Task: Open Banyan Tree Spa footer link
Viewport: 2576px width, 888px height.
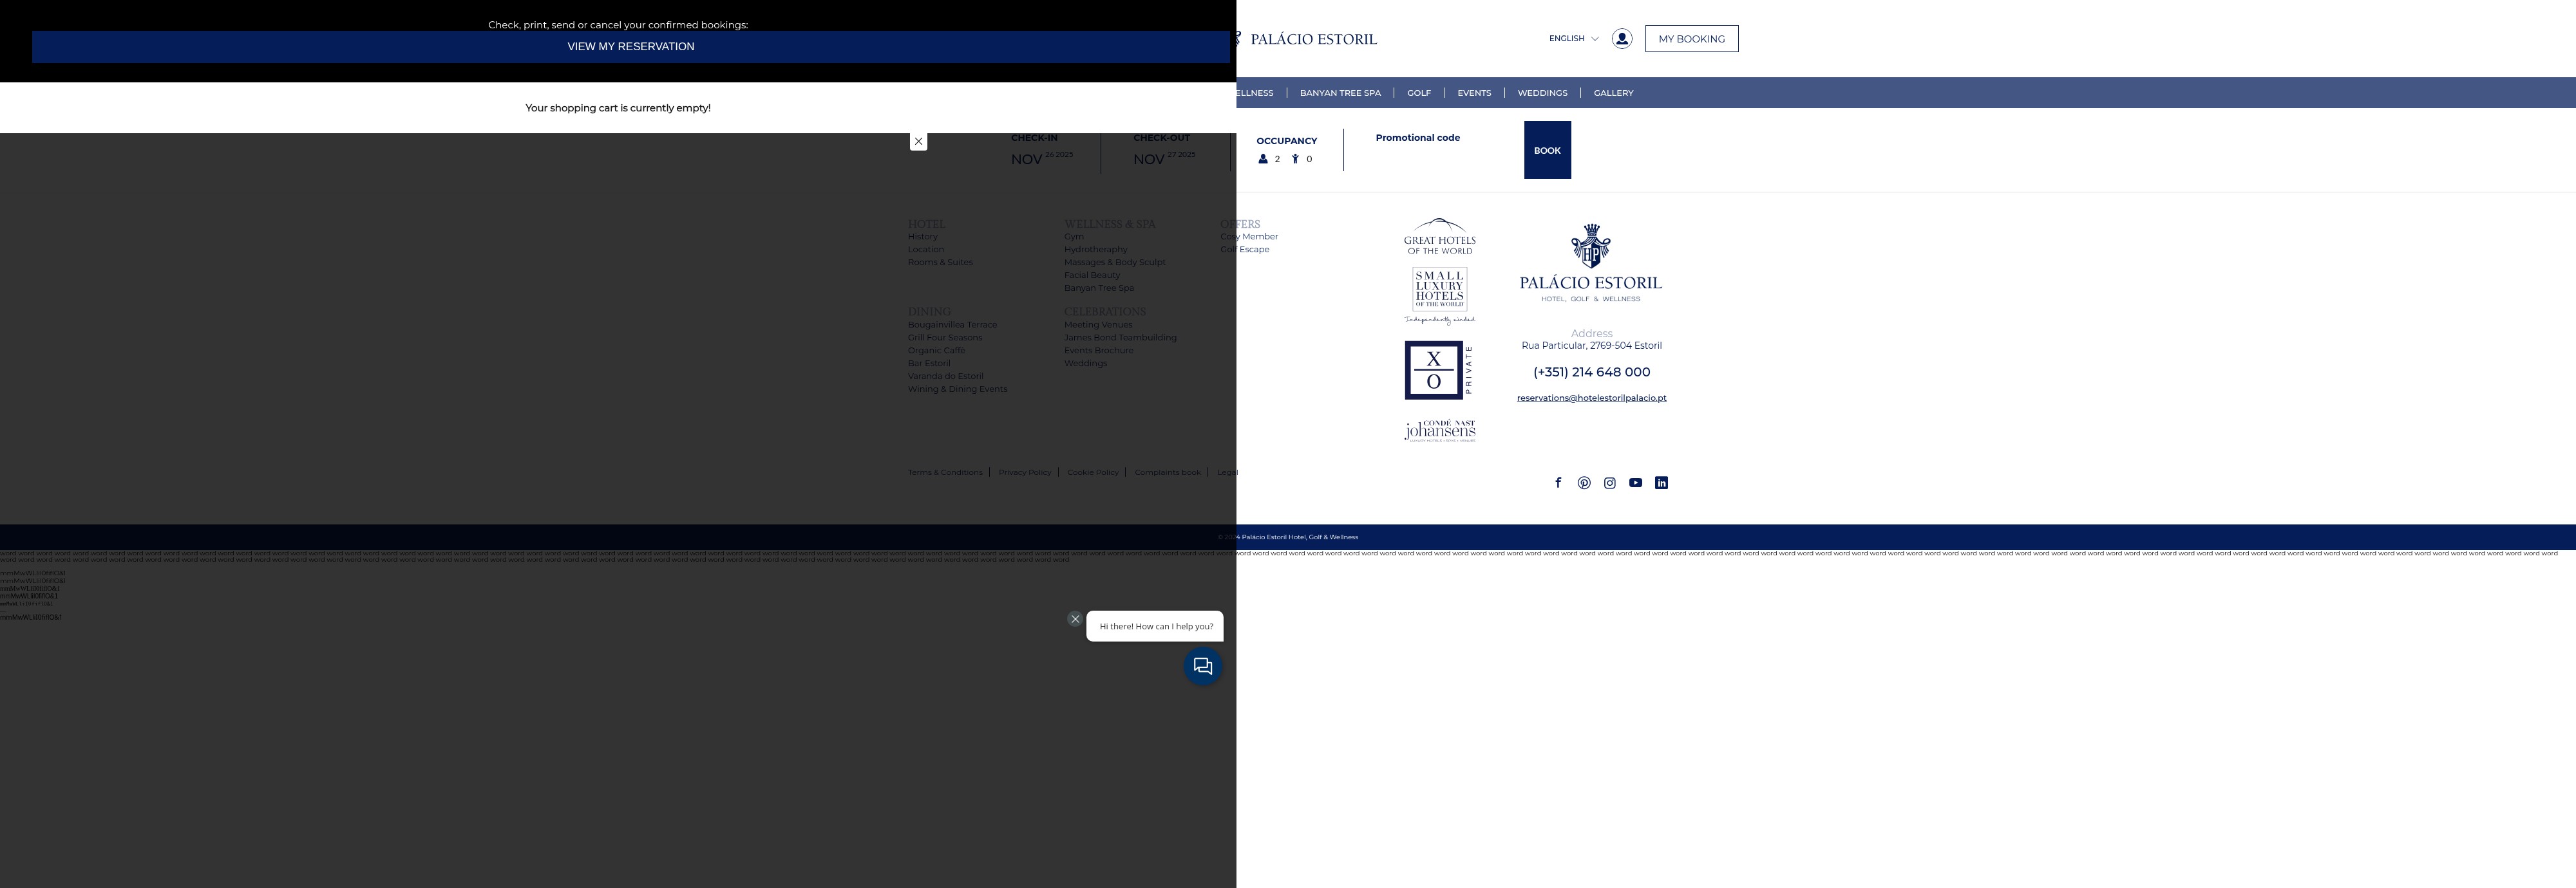Action: [1098, 289]
